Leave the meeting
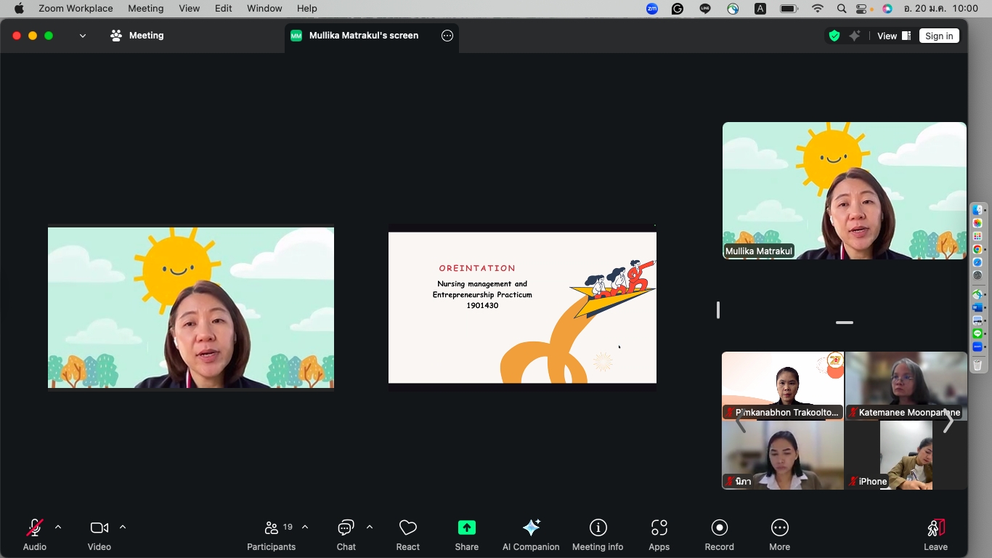 [935, 535]
